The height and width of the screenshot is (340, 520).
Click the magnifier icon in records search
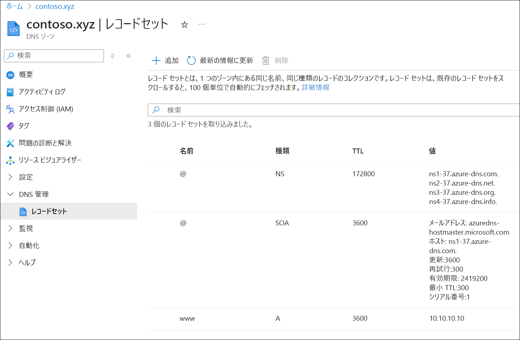pos(156,110)
